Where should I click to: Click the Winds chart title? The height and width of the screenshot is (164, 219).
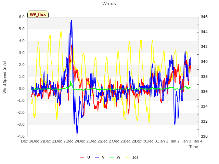109,4
